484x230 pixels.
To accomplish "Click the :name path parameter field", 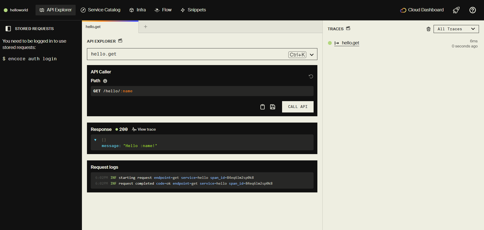I will [127, 91].
